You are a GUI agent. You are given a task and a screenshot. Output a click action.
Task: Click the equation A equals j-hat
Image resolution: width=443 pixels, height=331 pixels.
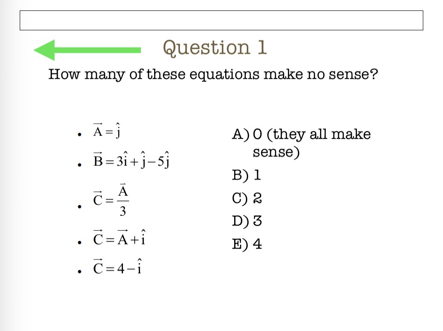107,131
